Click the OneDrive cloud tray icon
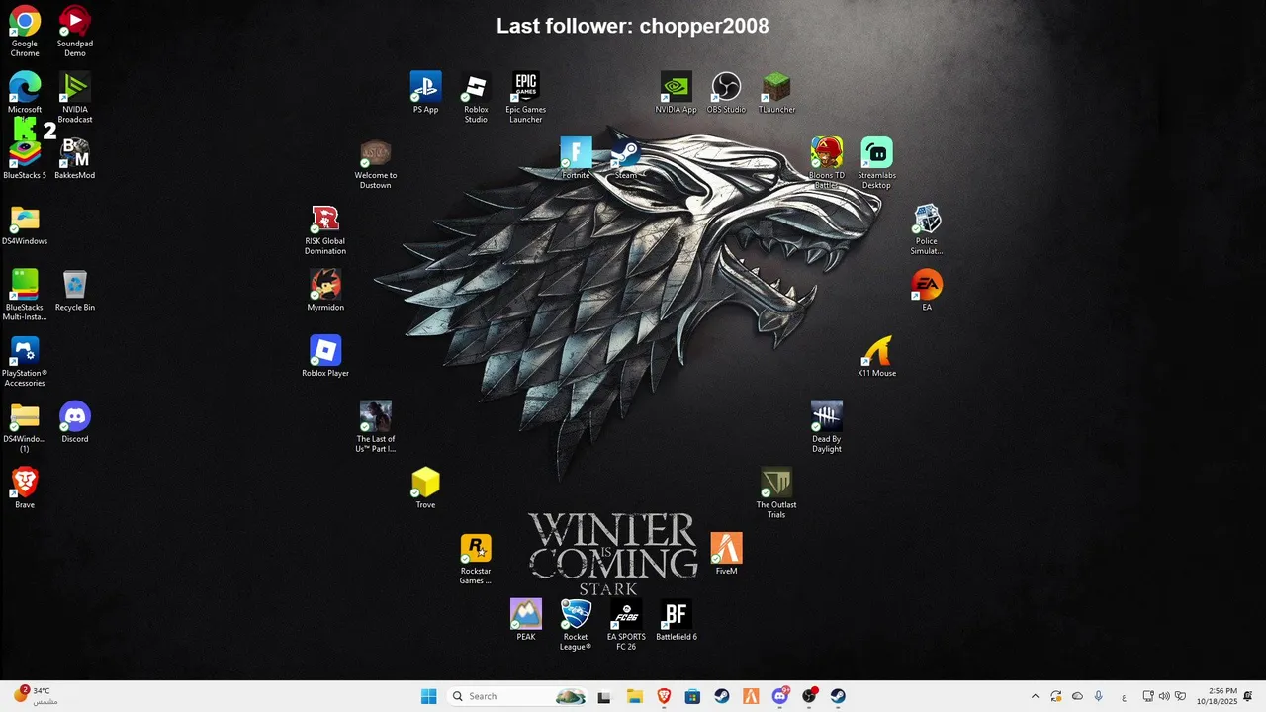 pyautogui.click(x=1077, y=696)
